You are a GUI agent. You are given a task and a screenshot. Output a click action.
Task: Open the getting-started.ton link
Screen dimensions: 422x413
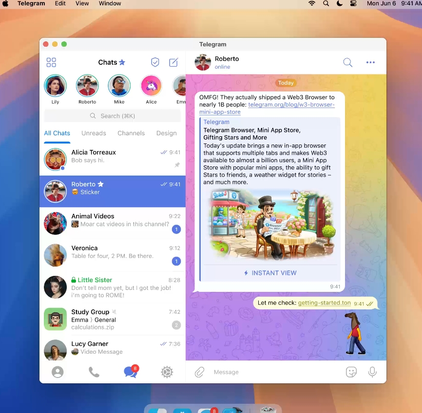[x=324, y=303]
